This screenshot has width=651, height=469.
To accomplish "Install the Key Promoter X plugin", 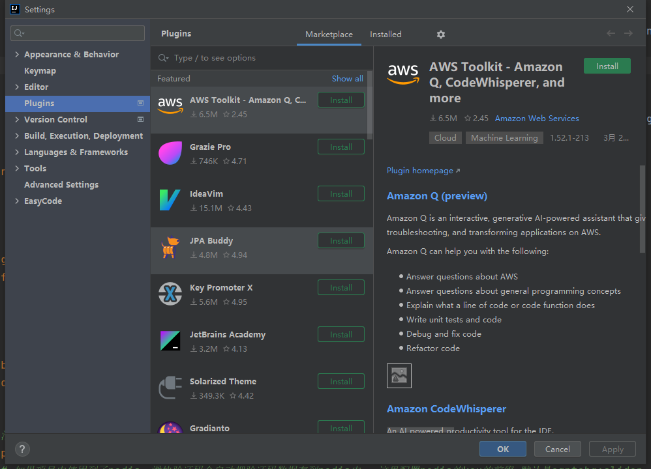I will [x=341, y=287].
